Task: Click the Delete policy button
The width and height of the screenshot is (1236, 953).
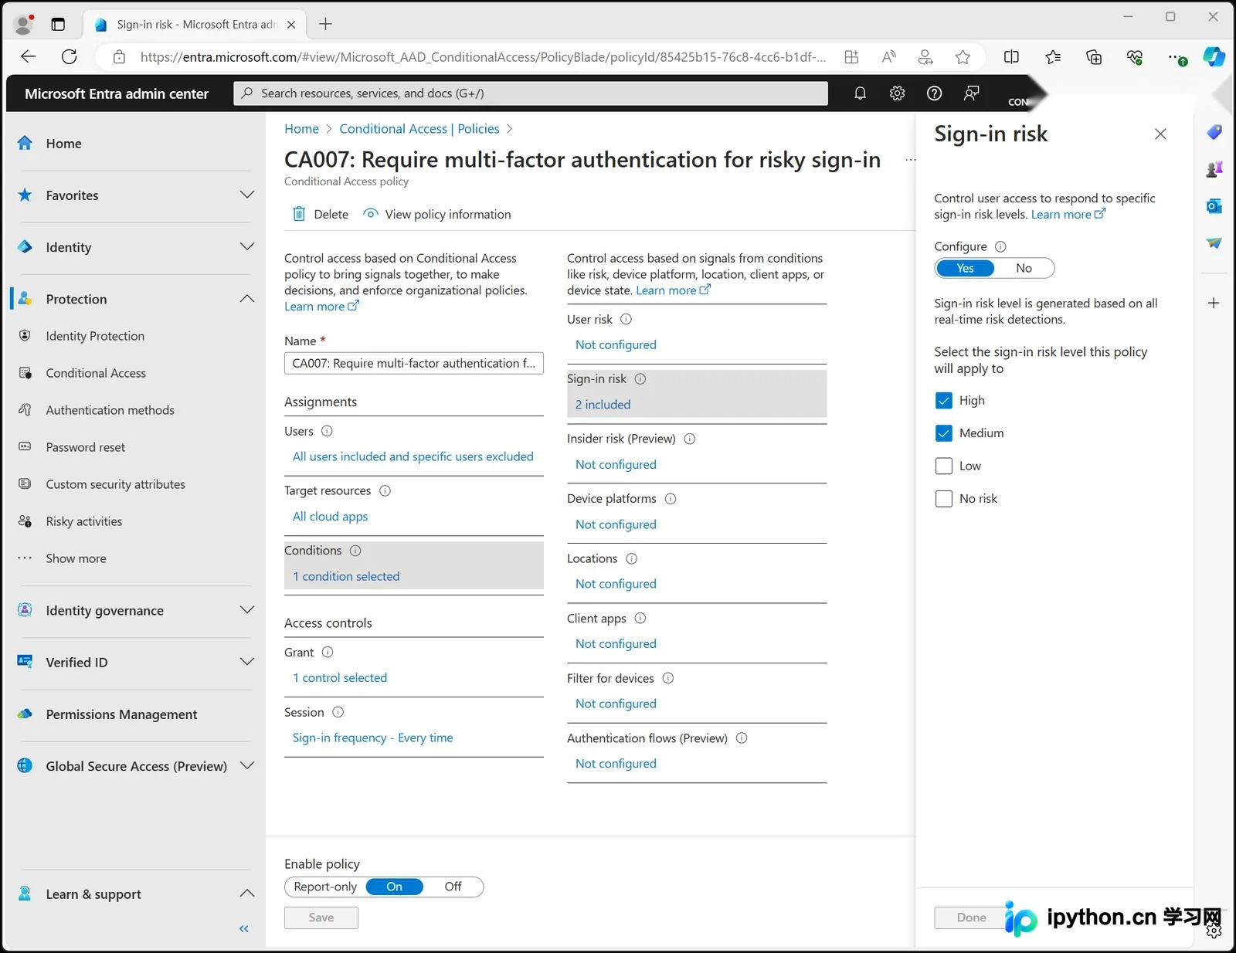Action: pos(320,214)
